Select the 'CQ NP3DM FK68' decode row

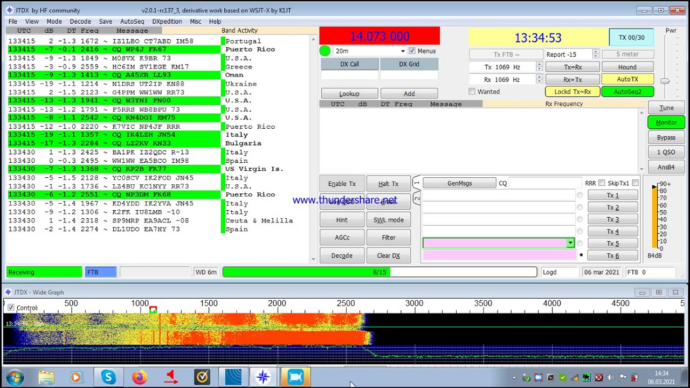click(x=114, y=195)
